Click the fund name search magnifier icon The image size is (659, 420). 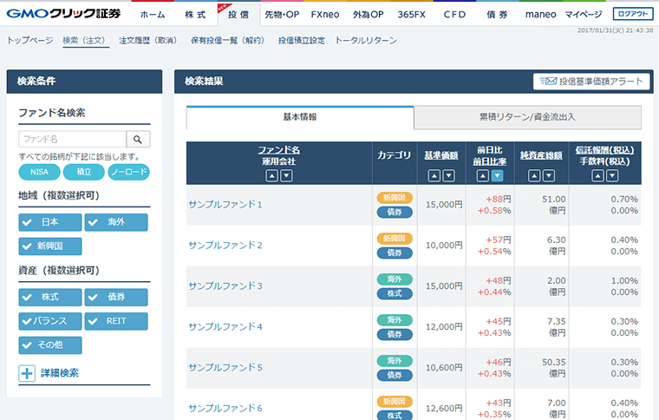coord(138,139)
